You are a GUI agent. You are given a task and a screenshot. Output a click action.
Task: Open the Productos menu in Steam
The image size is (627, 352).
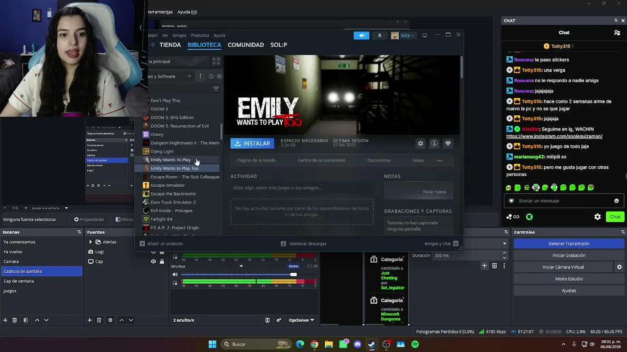coord(200,35)
